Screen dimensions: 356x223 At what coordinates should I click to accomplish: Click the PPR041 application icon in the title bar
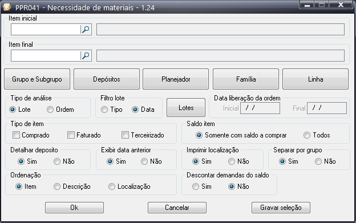[x=7, y=7]
